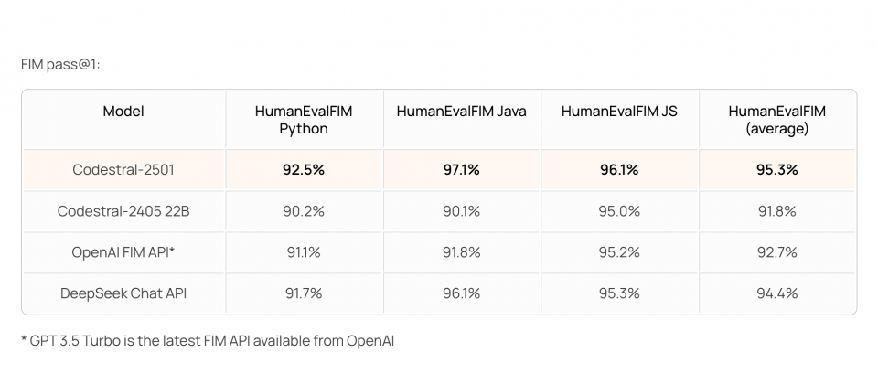Select the 91.8% OpenAI Java score

[x=461, y=252]
